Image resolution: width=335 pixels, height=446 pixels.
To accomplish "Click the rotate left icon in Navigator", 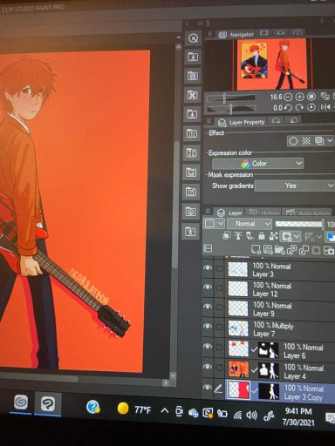I will point(288,108).
